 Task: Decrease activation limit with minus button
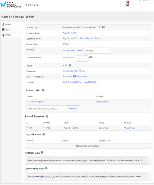pos(85,58)
